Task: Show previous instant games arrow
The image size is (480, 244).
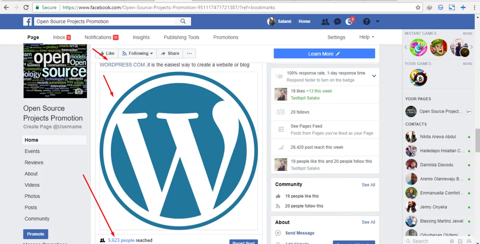Action: [x=406, y=48]
